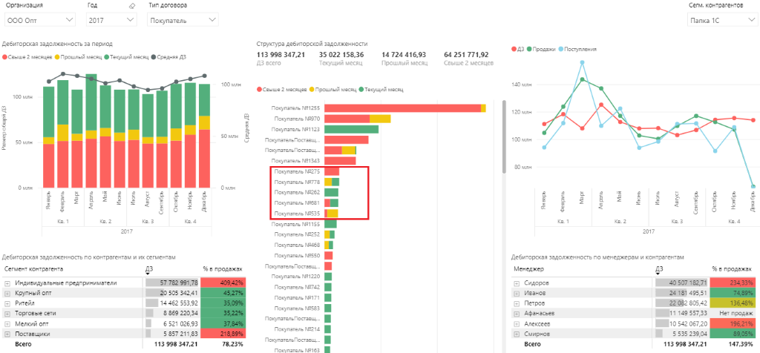Screen dimensions: 760x353
Task: Click the ДЗ column sort arrow in managers table
Action: (657, 274)
